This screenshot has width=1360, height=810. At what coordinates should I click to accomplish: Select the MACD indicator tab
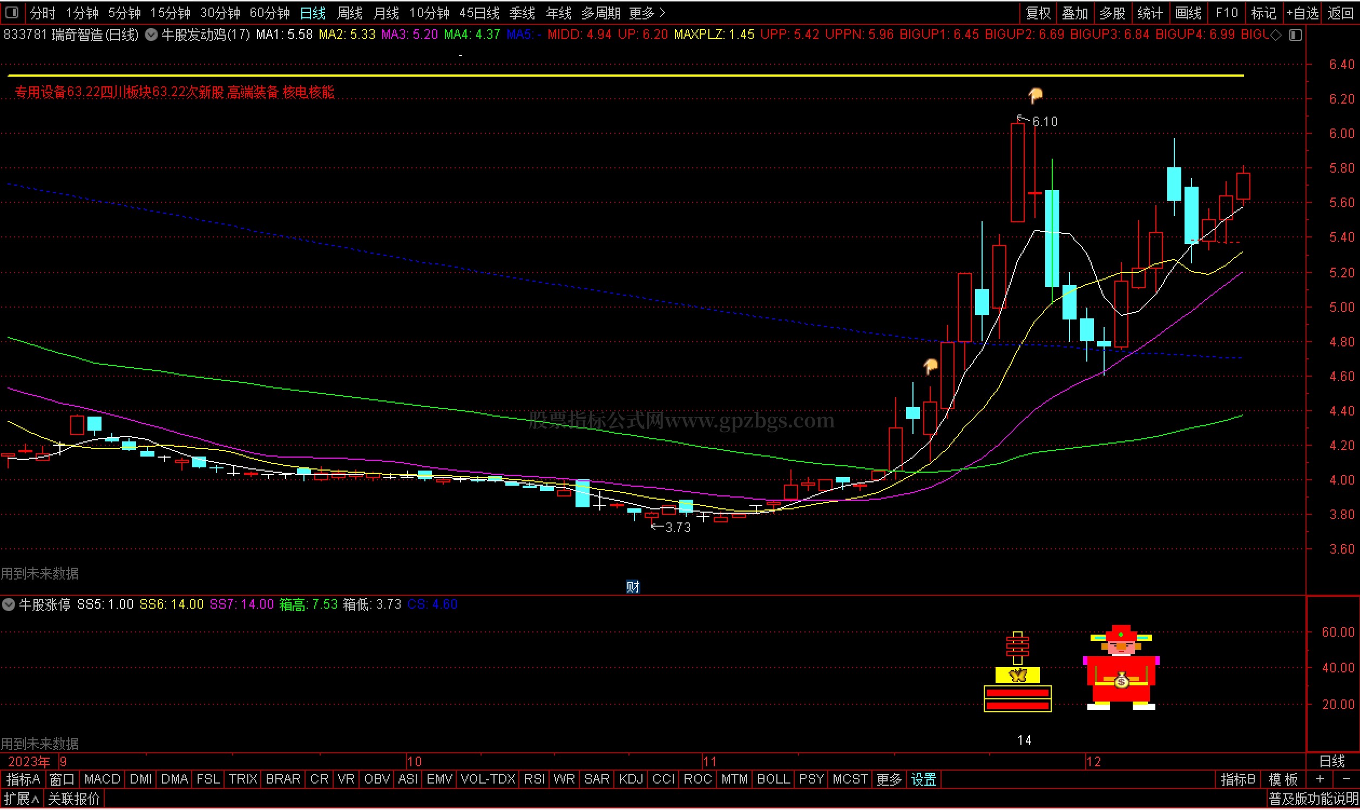[x=102, y=780]
